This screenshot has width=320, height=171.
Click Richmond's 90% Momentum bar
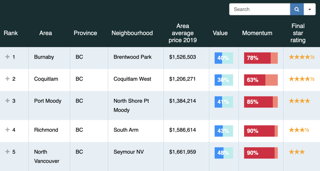pyautogui.click(x=261, y=131)
